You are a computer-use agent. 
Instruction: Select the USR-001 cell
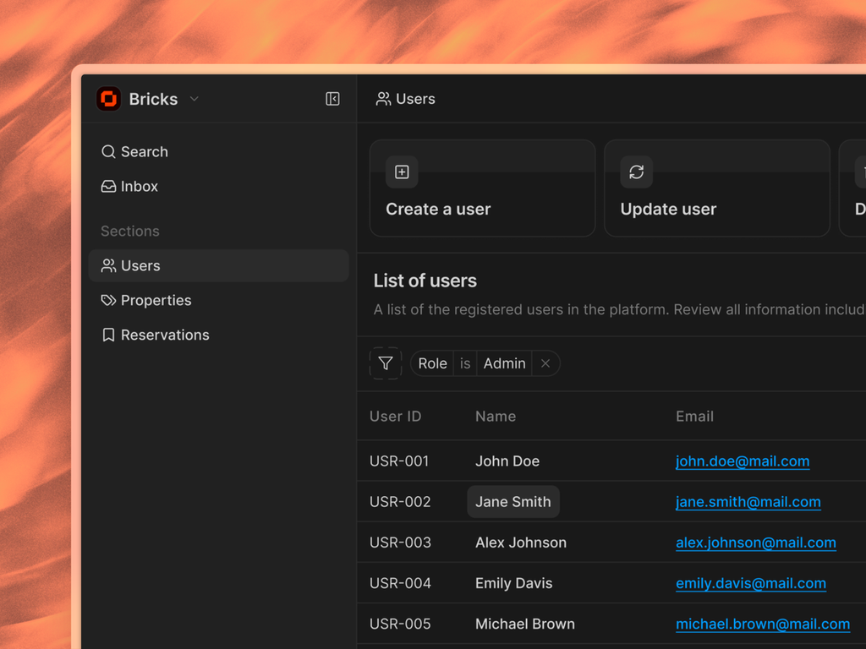(x=399, y=461)
